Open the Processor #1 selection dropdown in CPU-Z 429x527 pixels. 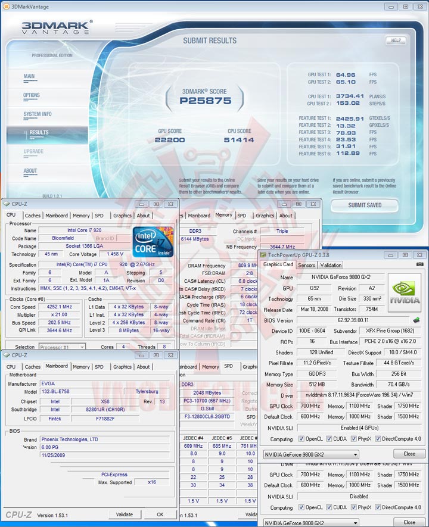click(x=62, y=347)
